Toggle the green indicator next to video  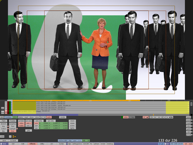(122, 117)
